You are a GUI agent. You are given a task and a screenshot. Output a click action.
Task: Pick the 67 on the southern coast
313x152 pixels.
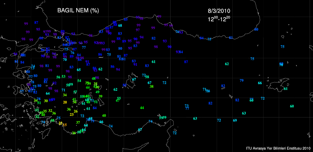pos(140,129)
